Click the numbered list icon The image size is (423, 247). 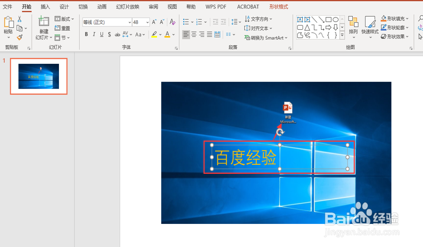pos(199,22)
